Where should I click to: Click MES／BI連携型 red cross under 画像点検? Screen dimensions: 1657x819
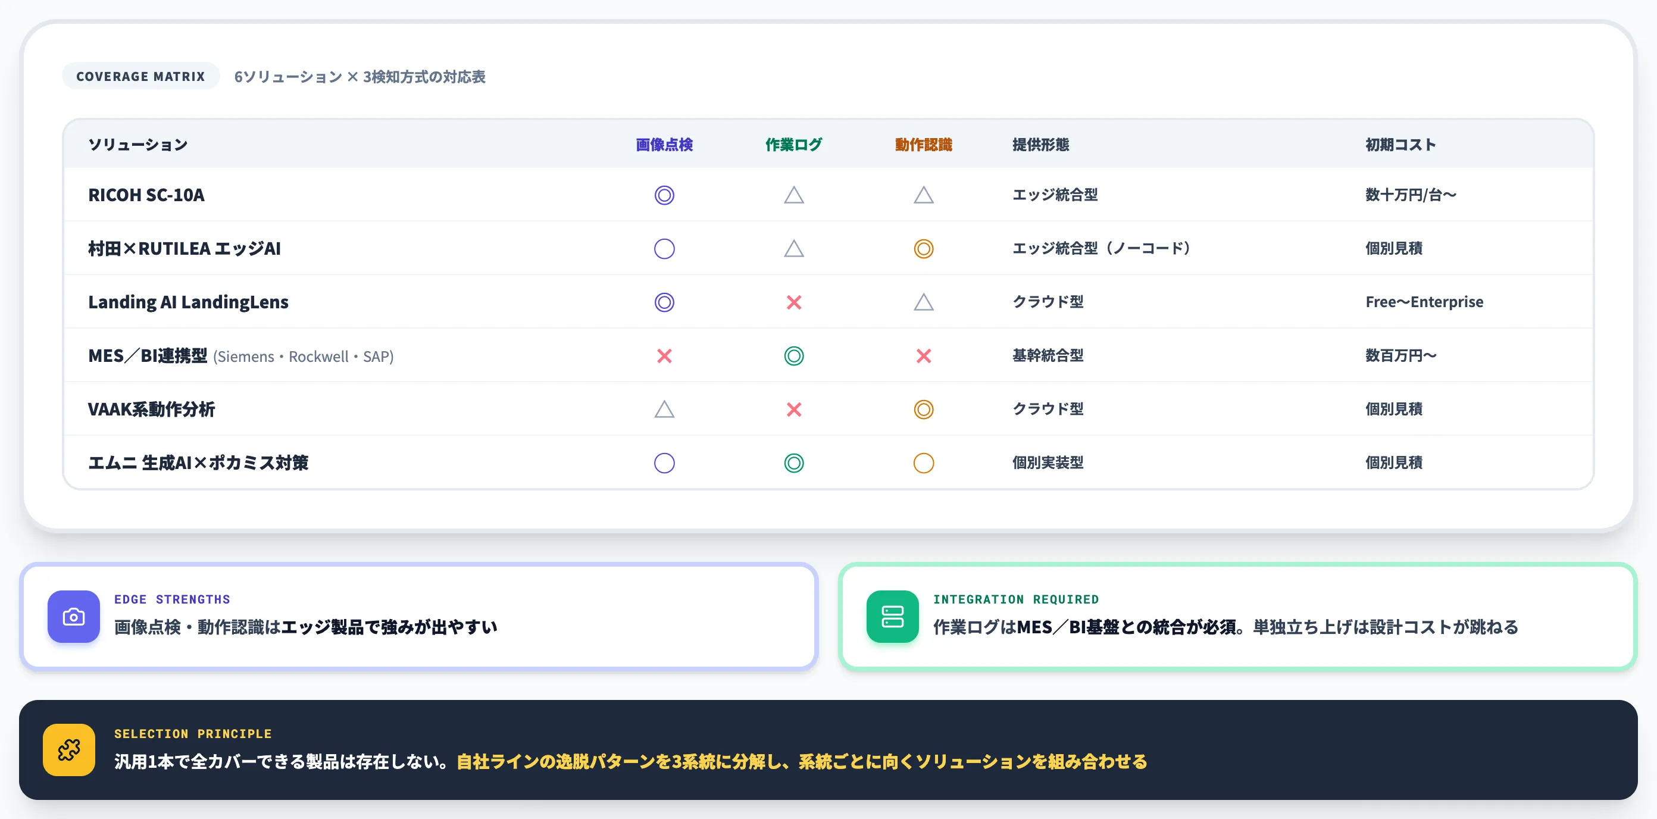coord(664,356)
